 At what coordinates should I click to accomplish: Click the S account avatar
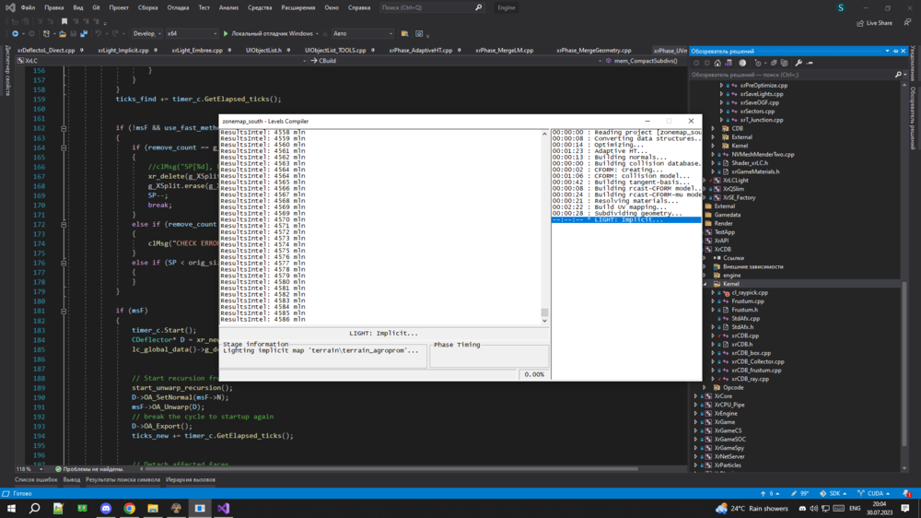click(x=840, y=7)
